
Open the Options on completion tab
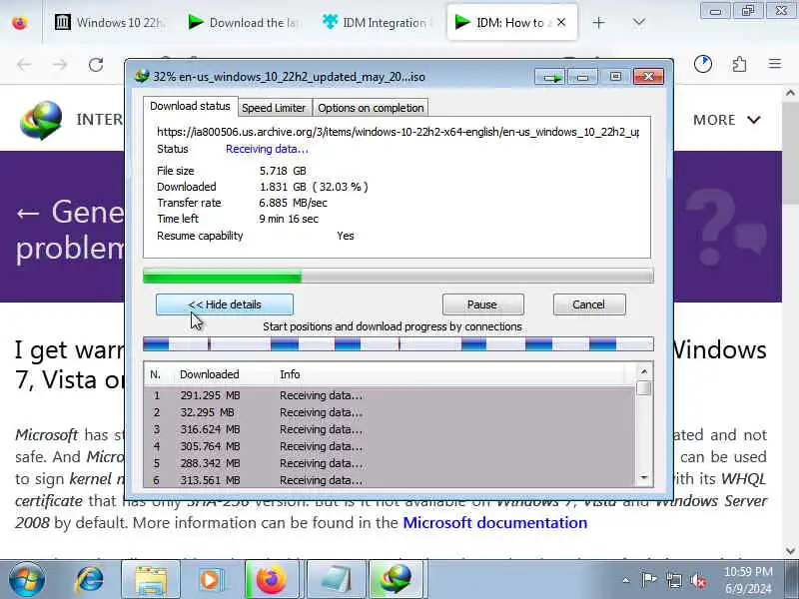point(371,108)
